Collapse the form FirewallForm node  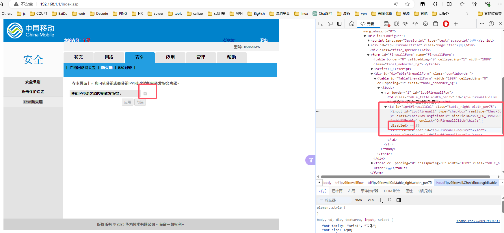[368, 55]
